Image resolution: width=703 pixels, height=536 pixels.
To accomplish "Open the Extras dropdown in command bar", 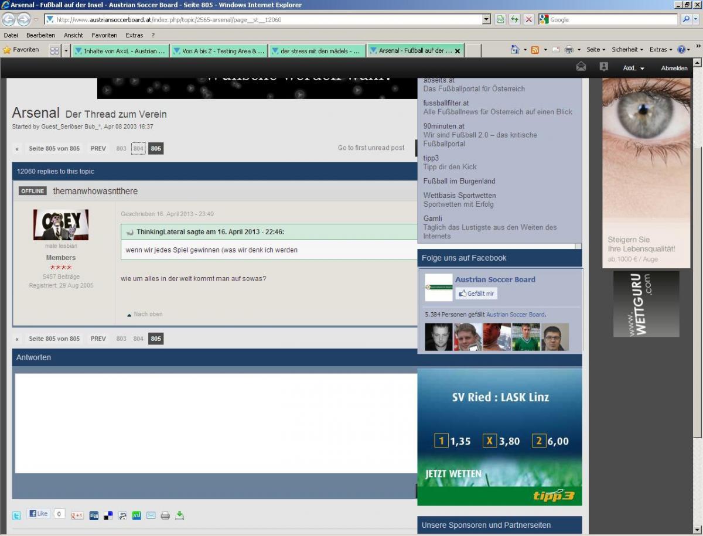I will point(661,50).
